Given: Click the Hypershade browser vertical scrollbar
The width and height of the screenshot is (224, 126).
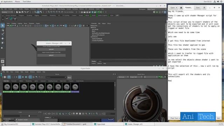Looking at the screenshot, I should pyautogui.click(x=115, y=96).
